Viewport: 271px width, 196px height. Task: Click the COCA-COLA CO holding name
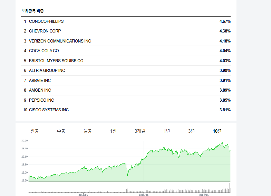click(x=44, y=51)
